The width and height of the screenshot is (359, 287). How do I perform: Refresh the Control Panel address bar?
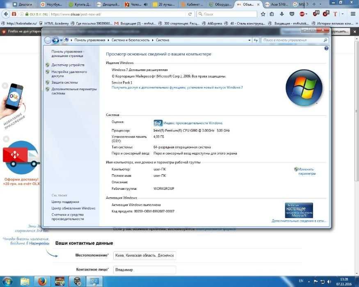pos(256,40)
